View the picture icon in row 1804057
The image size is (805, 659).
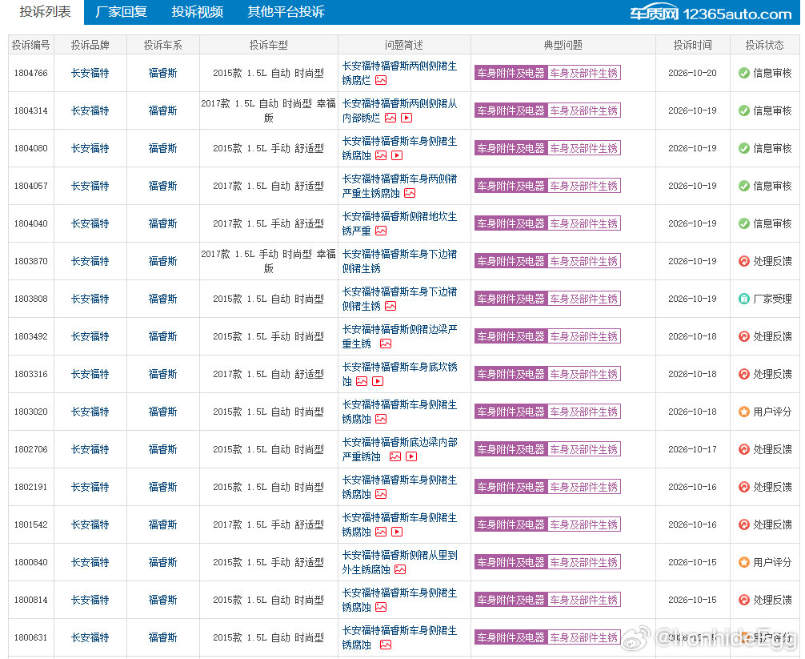[410, 193]
